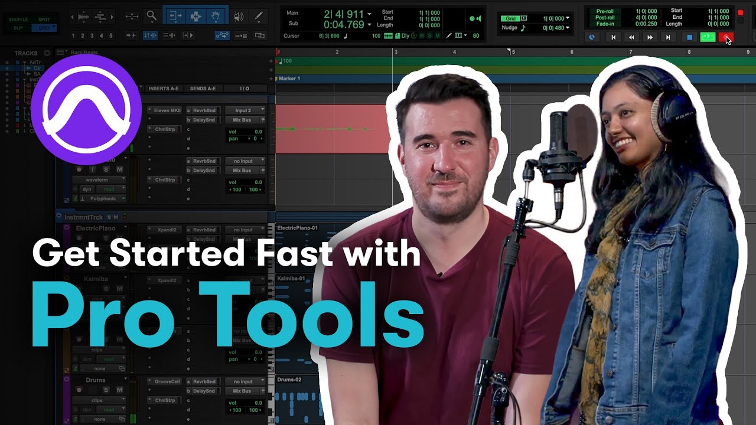756x425 pixels.
Task: Click the SENDS A-E column header
Action: tap(203, 89)
